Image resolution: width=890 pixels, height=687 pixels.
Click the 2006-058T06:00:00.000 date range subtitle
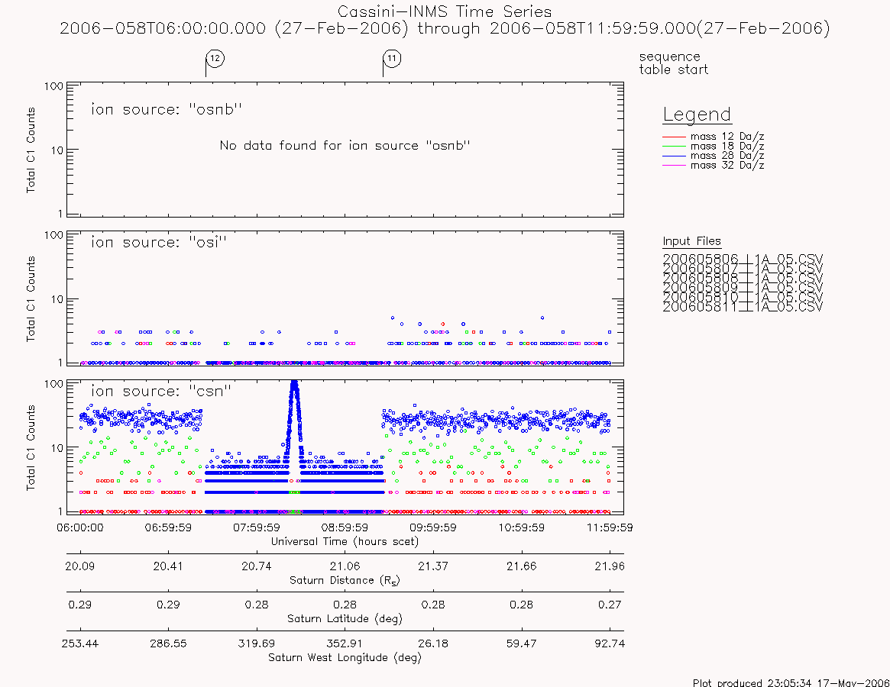pyautogui.click(x=445, y=28)
